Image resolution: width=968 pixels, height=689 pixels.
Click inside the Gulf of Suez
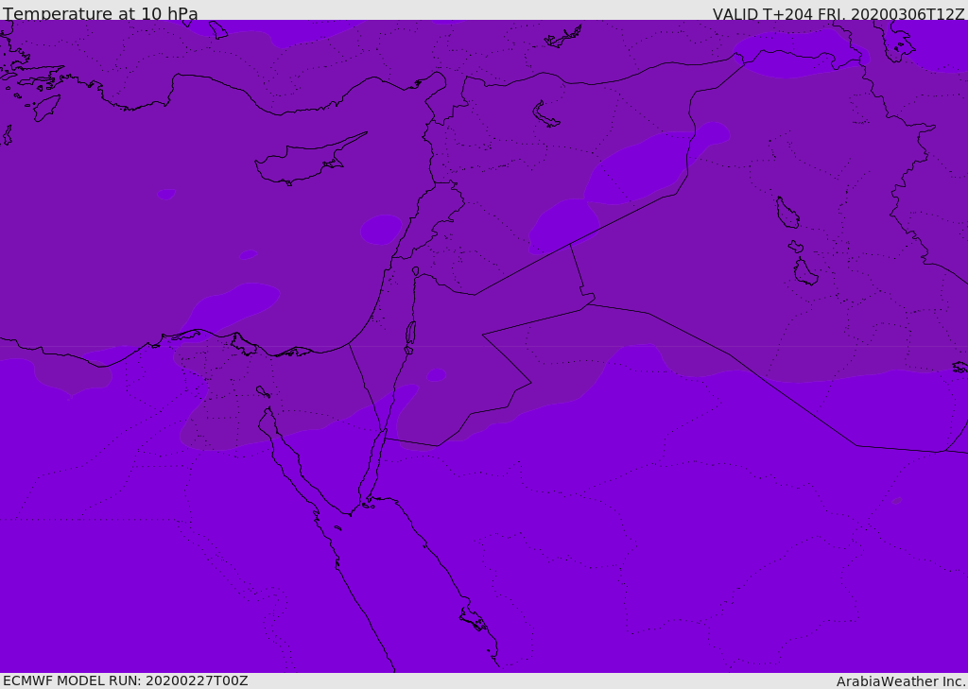tap(285, 452)
